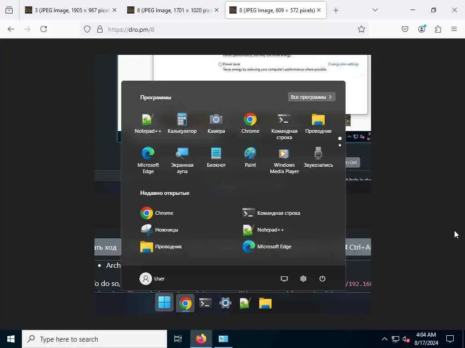
Task: Open the clock showing 4:04 AM
Action: pyautogui.click(x=426, y=339)
